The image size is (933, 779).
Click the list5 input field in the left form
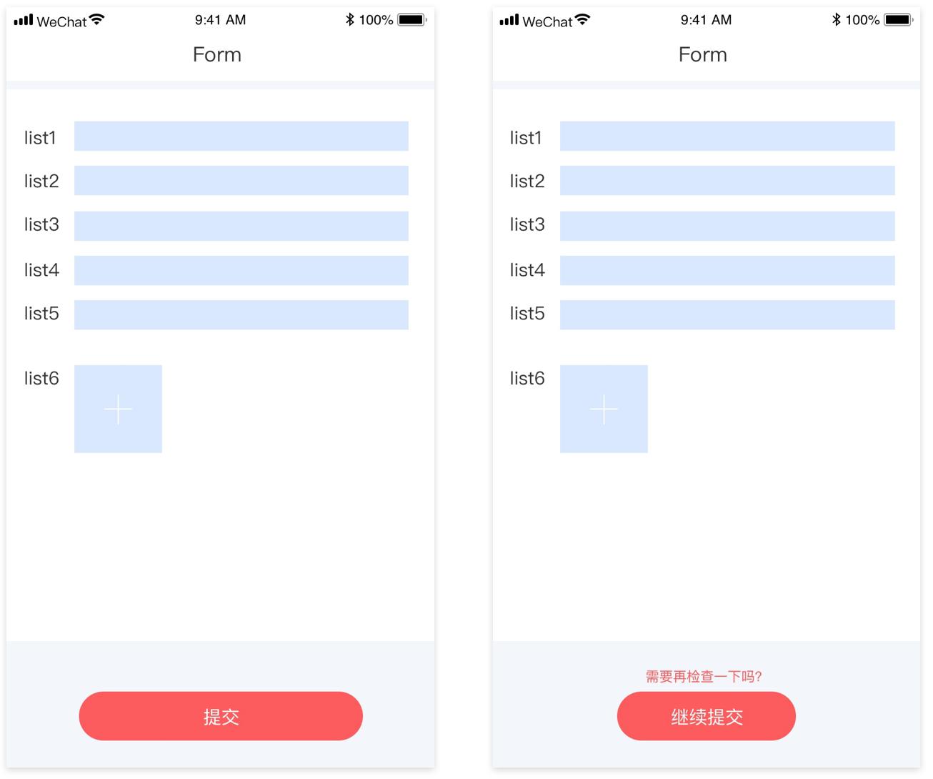coord(241,315)
